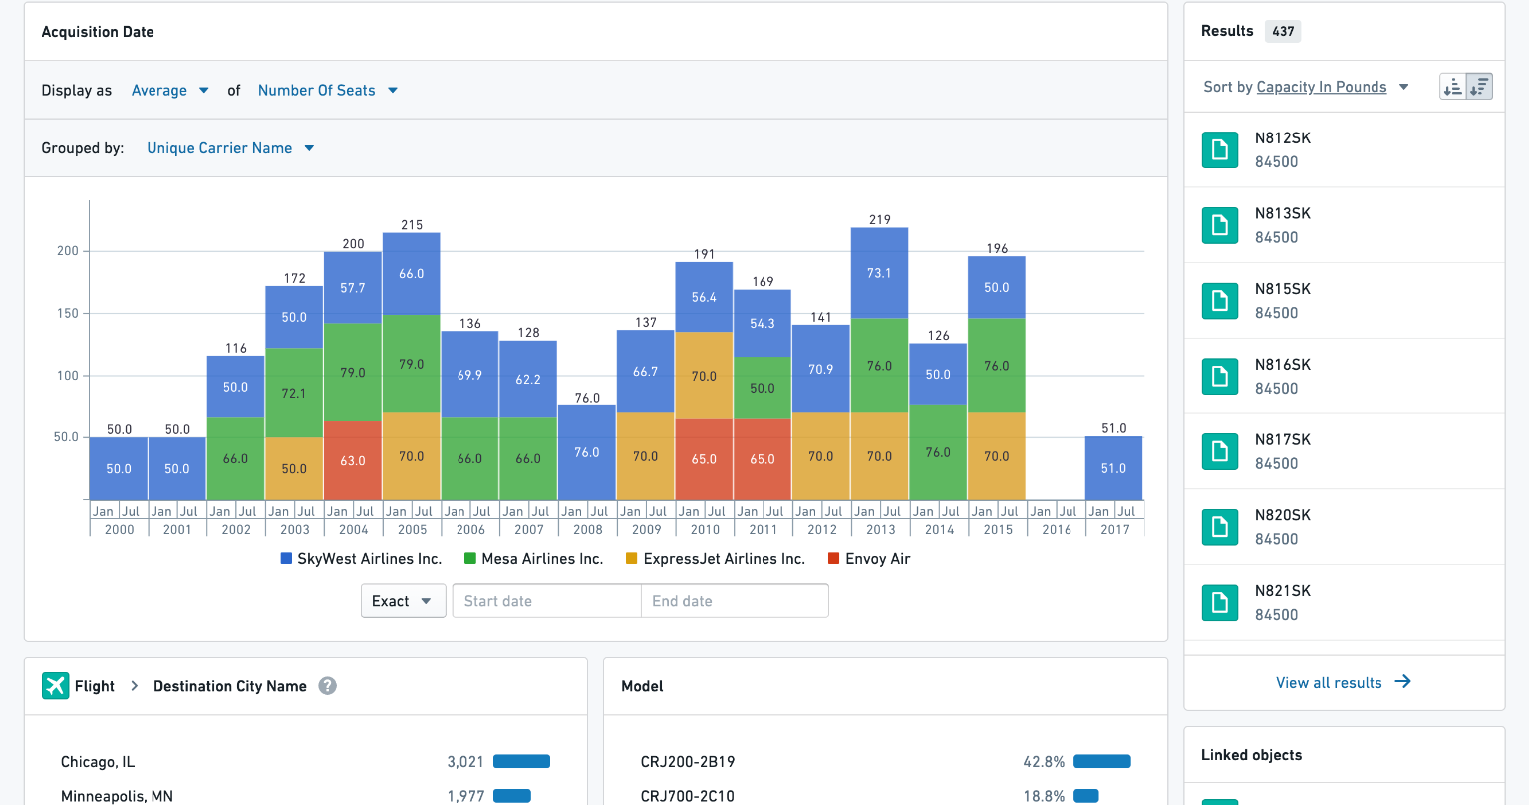Click the N821SK document icon
The image size is (1529, 805).
pyautogui.click(x=1219, y=603)
